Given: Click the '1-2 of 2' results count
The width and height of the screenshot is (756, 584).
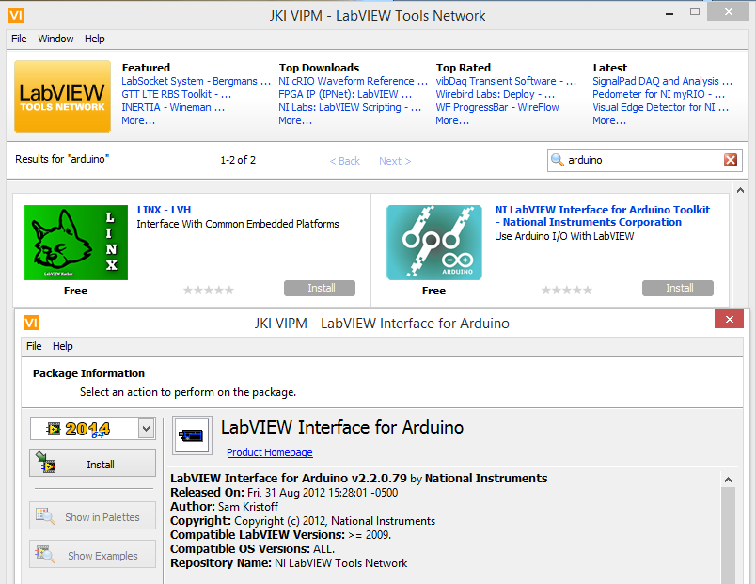Looking at the screenshot, I should tap(238, 160).
